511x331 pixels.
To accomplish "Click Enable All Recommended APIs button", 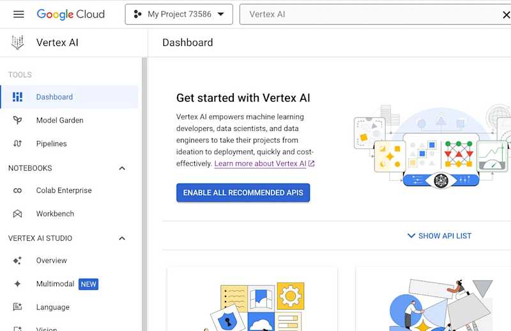I will (x=243, y=193).
